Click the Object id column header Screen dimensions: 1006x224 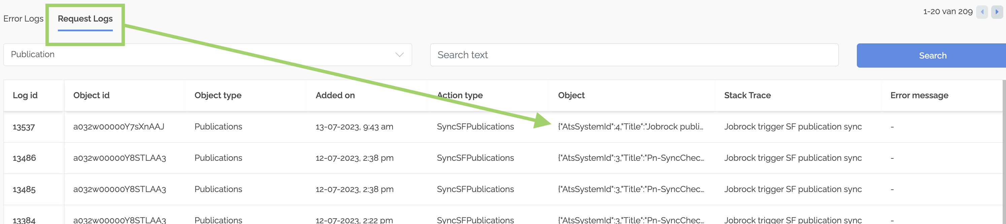pos(91,96)
